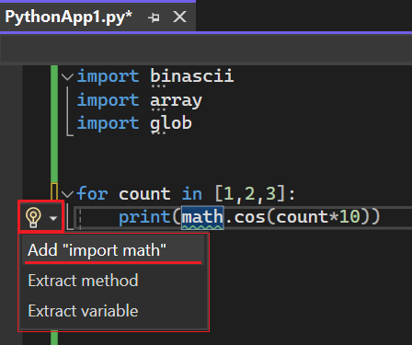
Task: Collapse the import statements block
Action: [67, 76]
